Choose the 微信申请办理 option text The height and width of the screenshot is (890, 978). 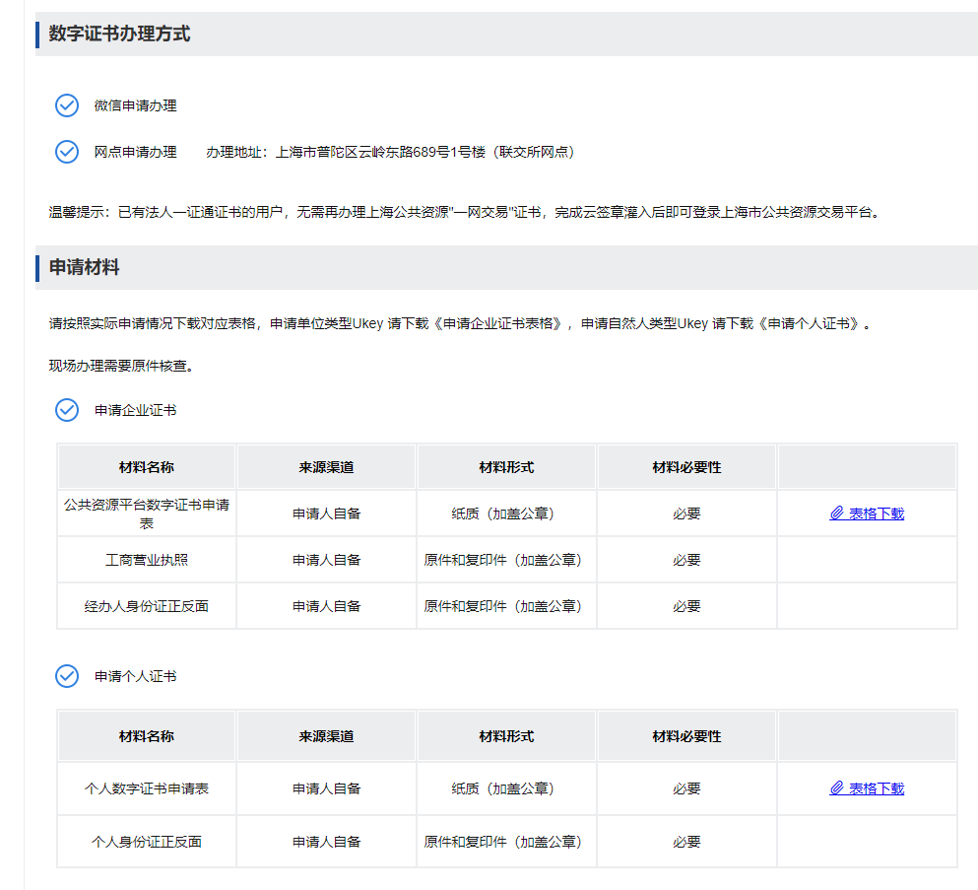(135, 105)
